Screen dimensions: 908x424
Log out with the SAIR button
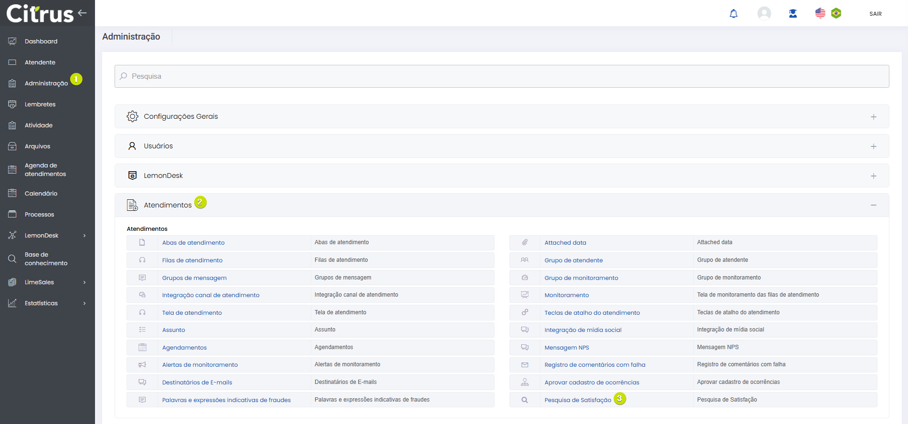tap(875, 14)
